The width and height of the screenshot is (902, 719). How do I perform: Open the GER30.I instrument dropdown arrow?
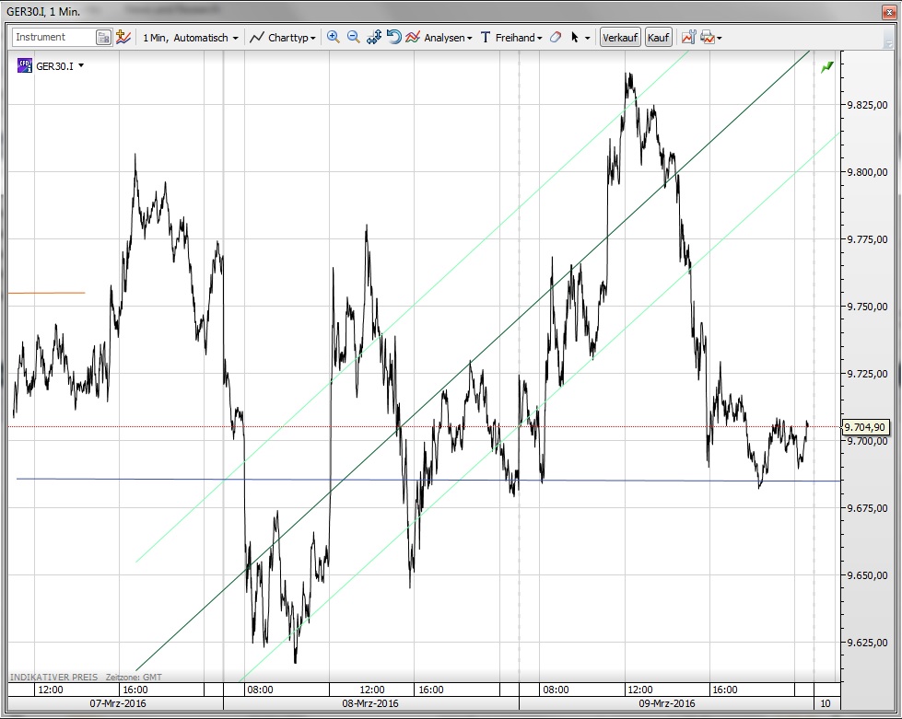[x=81, y=65]
